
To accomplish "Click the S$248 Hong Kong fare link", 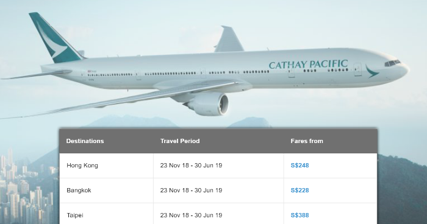I will (x=300, y=166).
